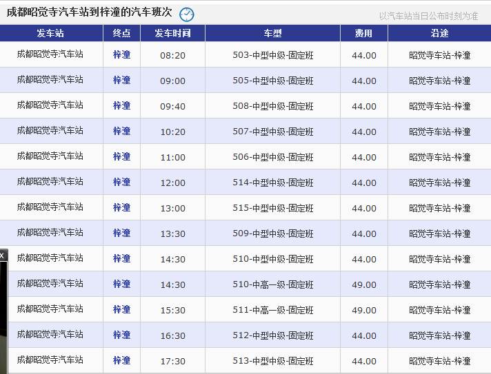The image size is (491, 374).
Task: Open the 梓潼 link in the 10:20 row
Action: (122, 132)
